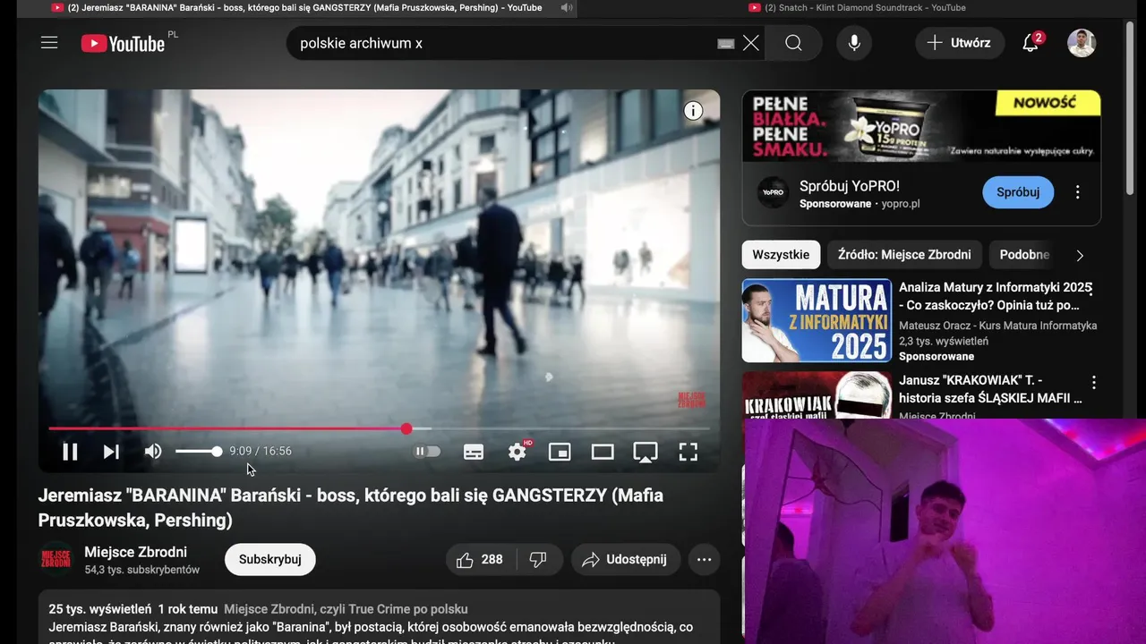Open the Miejsce Zbrodni channel name link
Image resolution: width=1146 pixels, height=644 pixels.
coord(135,552)
